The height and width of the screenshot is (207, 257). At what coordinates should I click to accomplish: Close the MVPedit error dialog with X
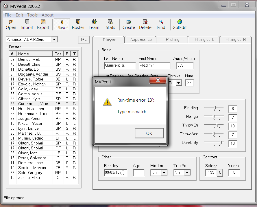tap(158, 80)
